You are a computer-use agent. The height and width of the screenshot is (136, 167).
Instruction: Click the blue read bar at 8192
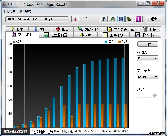tap(123, 93)
